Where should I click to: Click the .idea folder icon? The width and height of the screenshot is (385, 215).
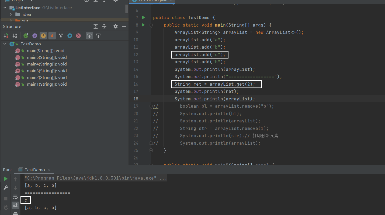coord(18,14)
